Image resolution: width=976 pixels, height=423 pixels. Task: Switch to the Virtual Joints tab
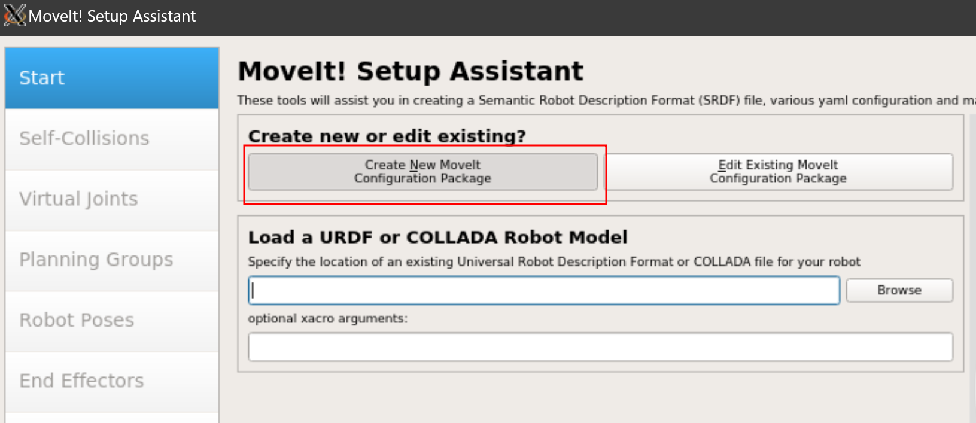(x=112, y=199)
